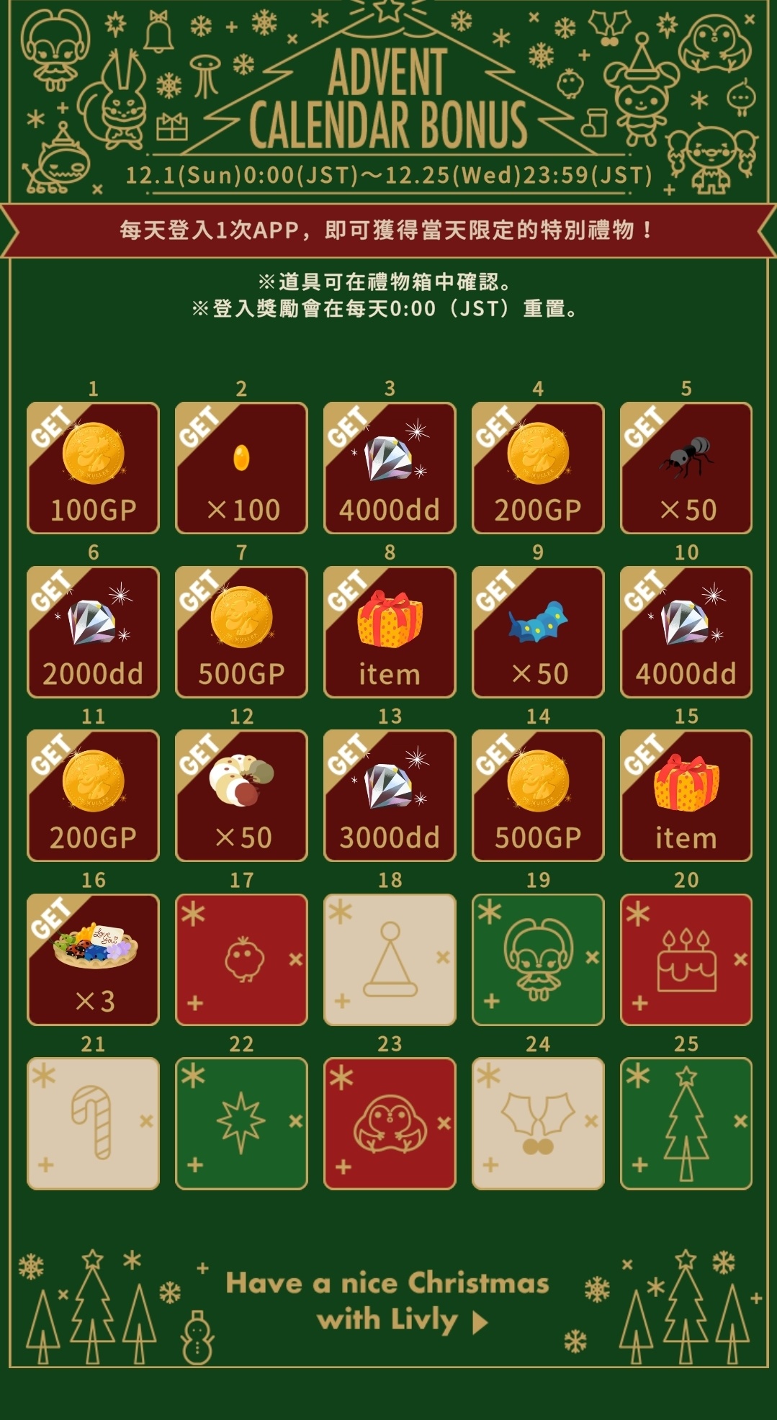Select day 8 gift box item reward
Viewport: 777px width, 1420px height.
pos(390,632)
